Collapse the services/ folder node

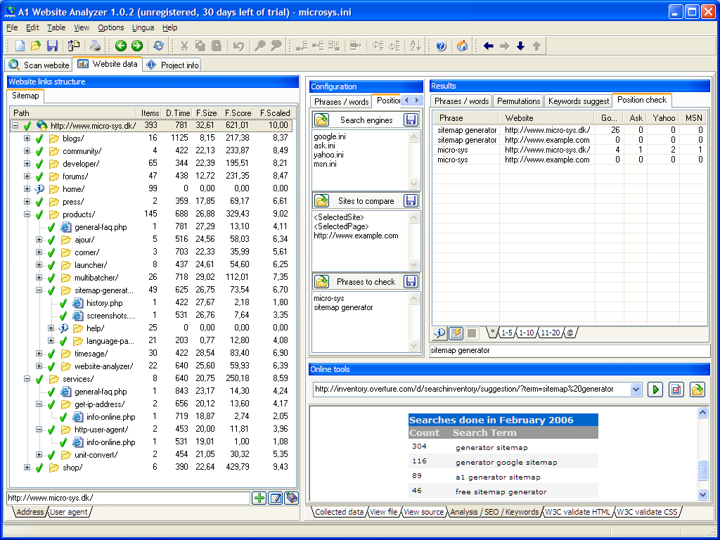[x=27, y=379]
